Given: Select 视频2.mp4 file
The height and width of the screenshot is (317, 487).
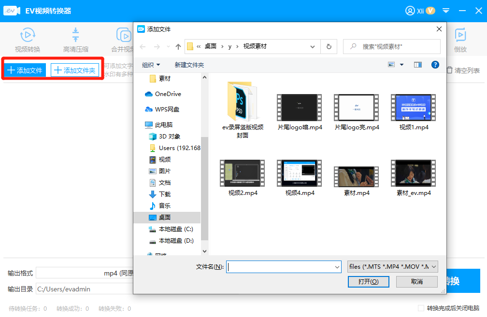Looking at the screenshot, I should (x=243, y=178).
